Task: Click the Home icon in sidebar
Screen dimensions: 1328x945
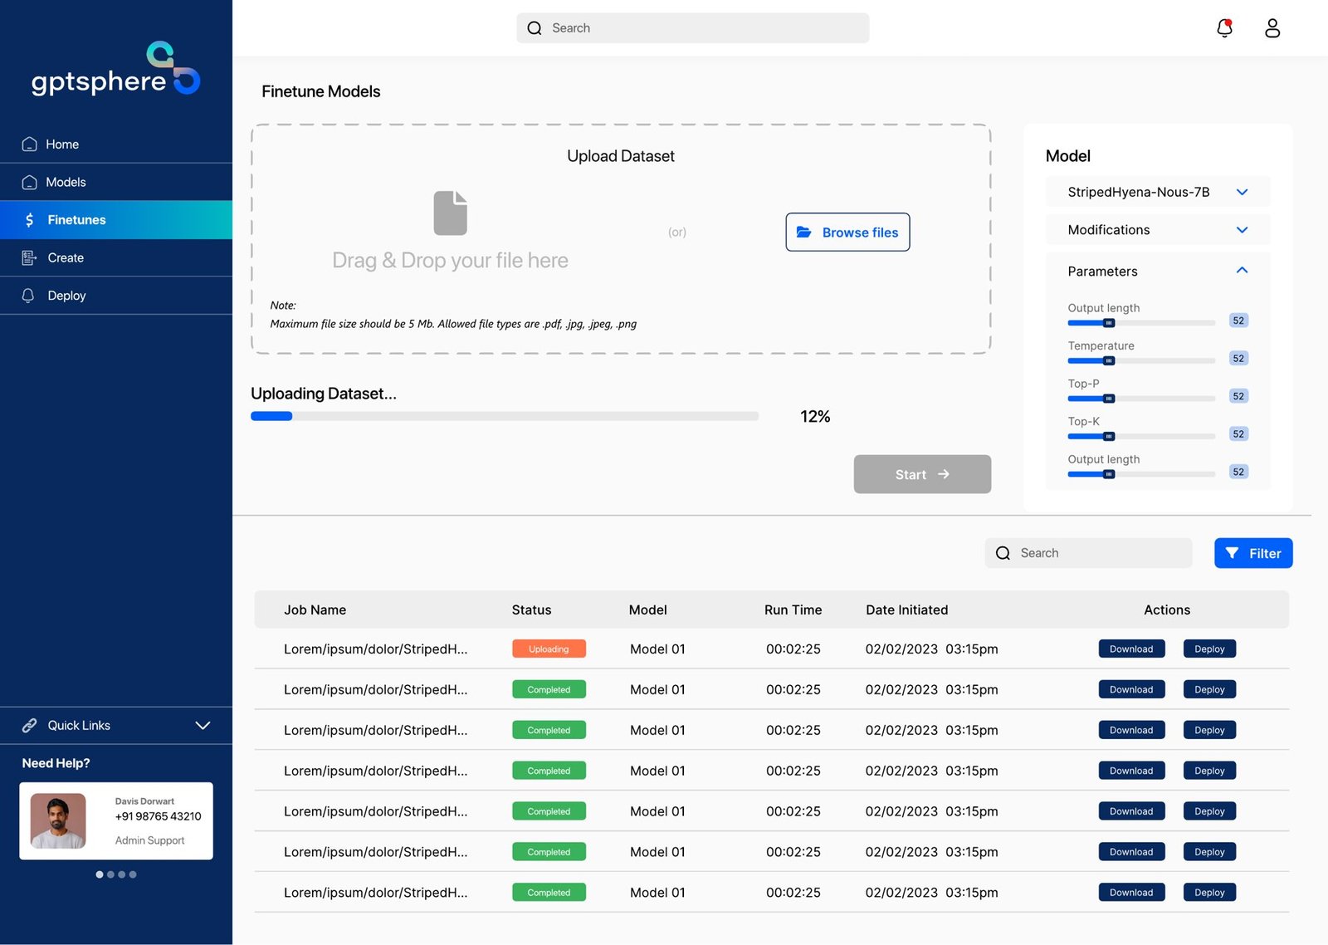Action: (x=29, y=144)
